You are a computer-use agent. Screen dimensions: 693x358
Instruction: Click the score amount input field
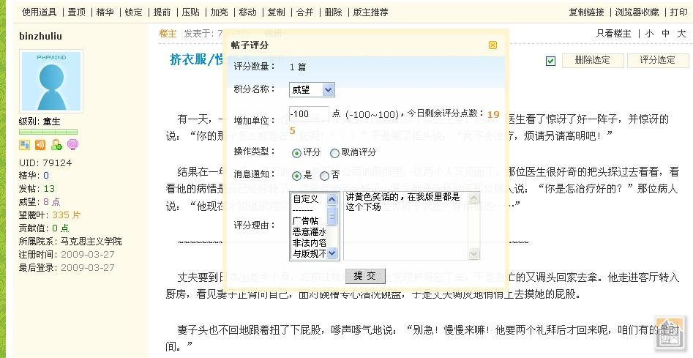(x=308, y=113)
